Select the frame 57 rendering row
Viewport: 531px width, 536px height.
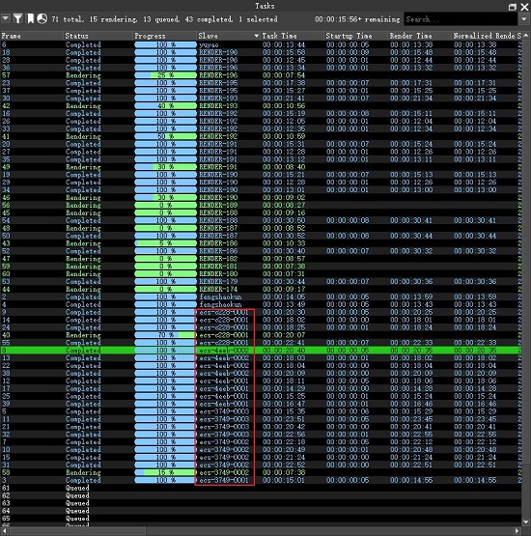point(261,75)
